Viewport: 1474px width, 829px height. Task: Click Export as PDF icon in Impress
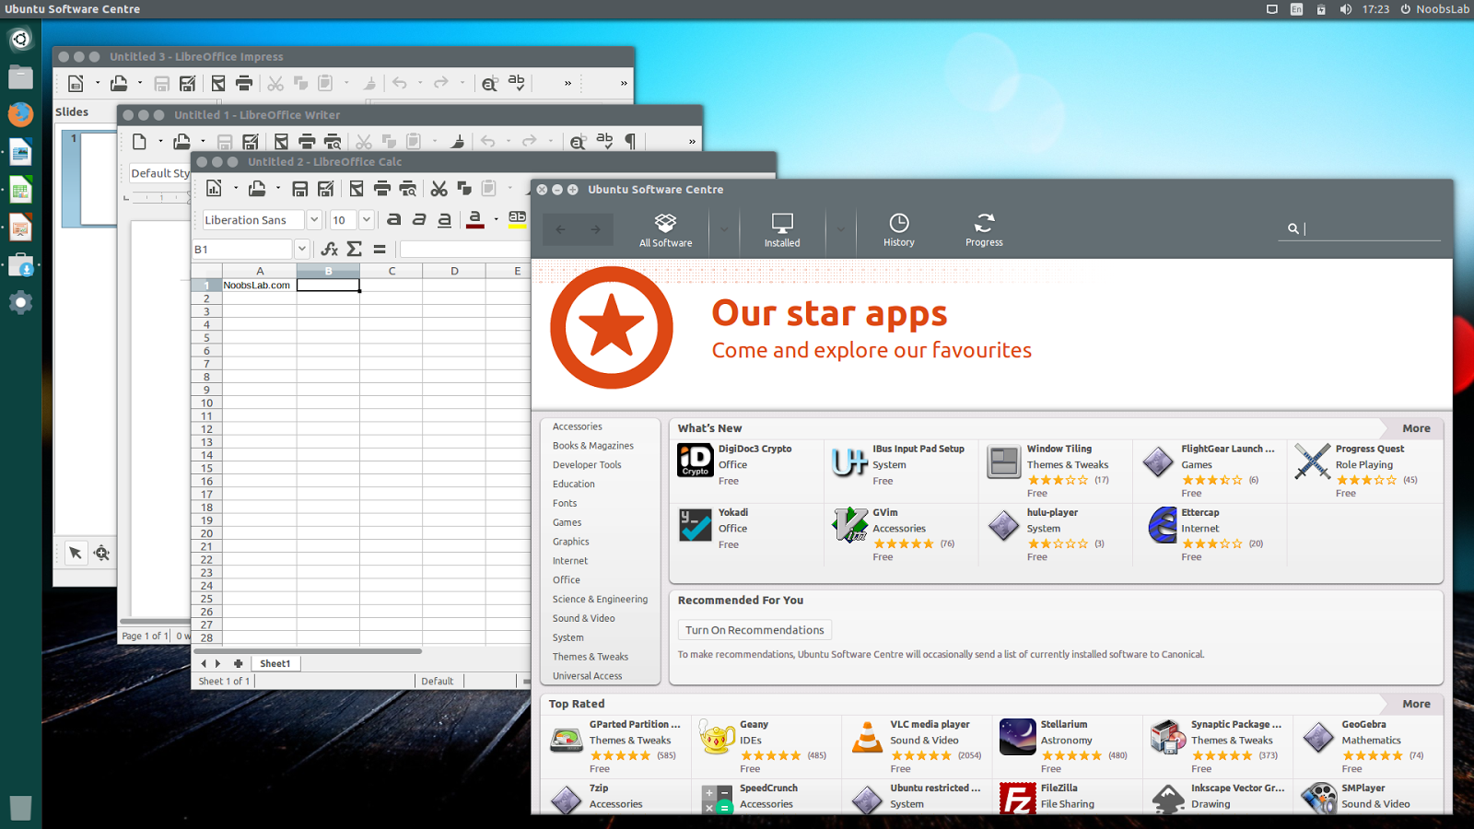[x=218, y=83]
